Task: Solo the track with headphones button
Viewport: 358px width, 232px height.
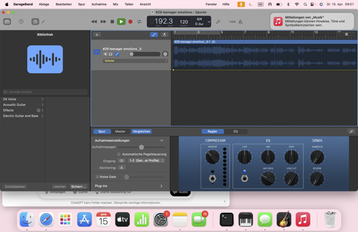Action: point(110,54)
